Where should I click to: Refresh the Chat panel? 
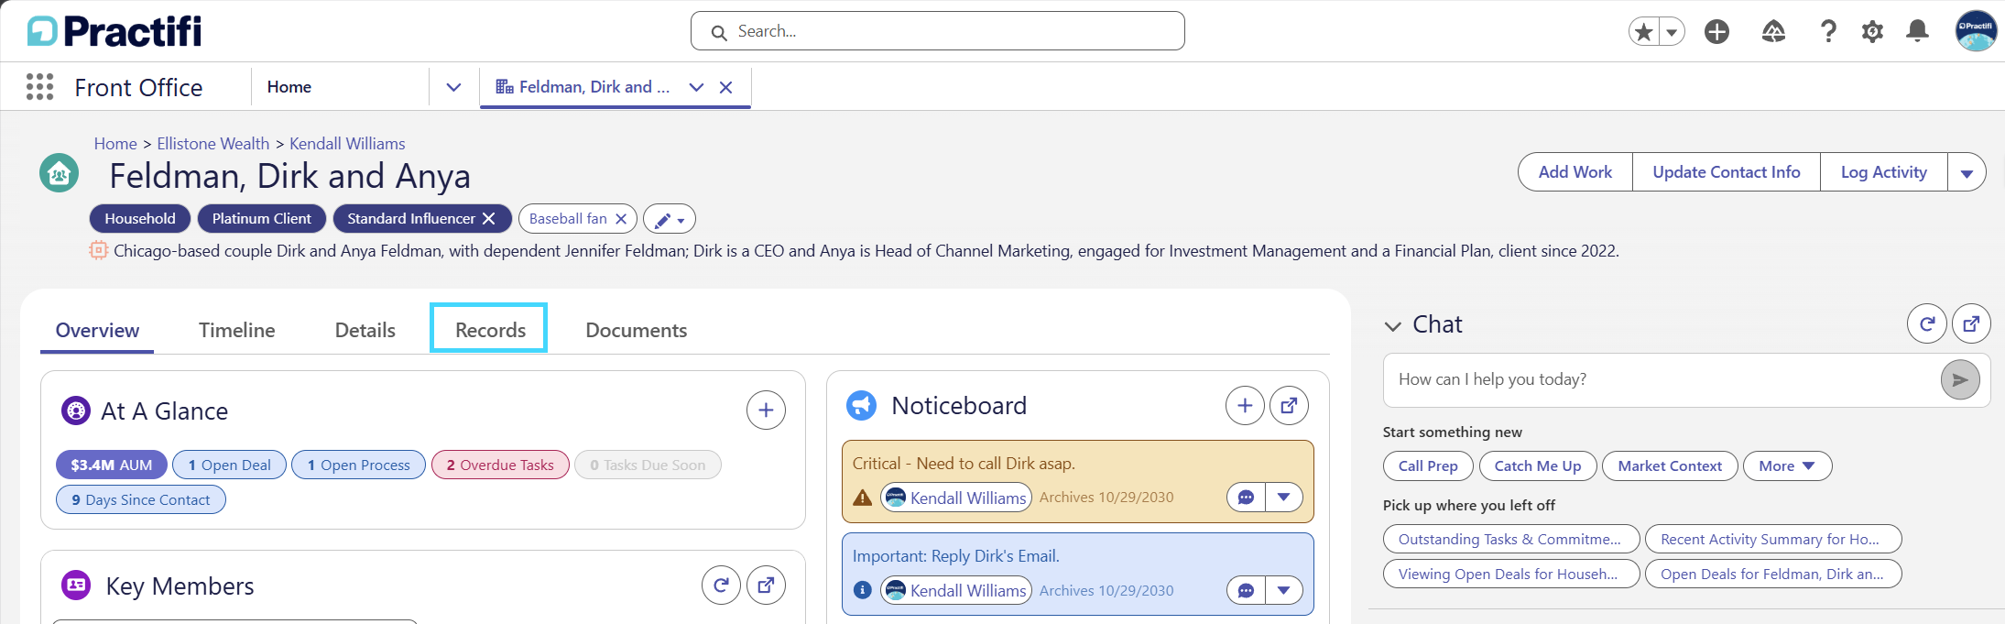1927,323
